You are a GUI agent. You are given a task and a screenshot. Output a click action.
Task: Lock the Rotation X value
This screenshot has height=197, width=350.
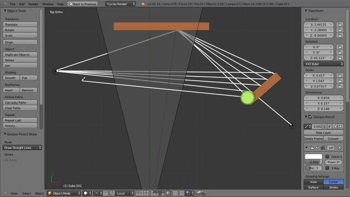pos(340,47)
